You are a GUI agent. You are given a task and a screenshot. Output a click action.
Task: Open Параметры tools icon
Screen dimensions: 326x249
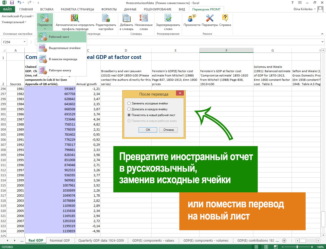(x=210, y=18)
